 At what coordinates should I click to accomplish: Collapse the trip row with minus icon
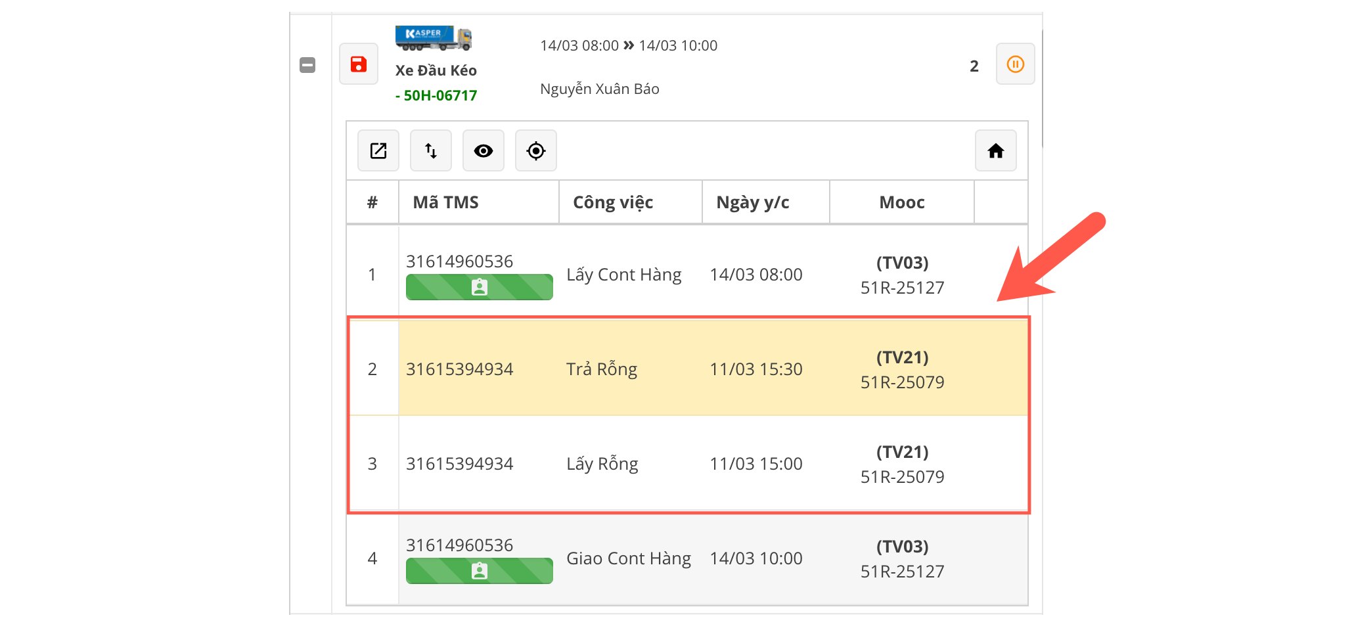(307, 65)
